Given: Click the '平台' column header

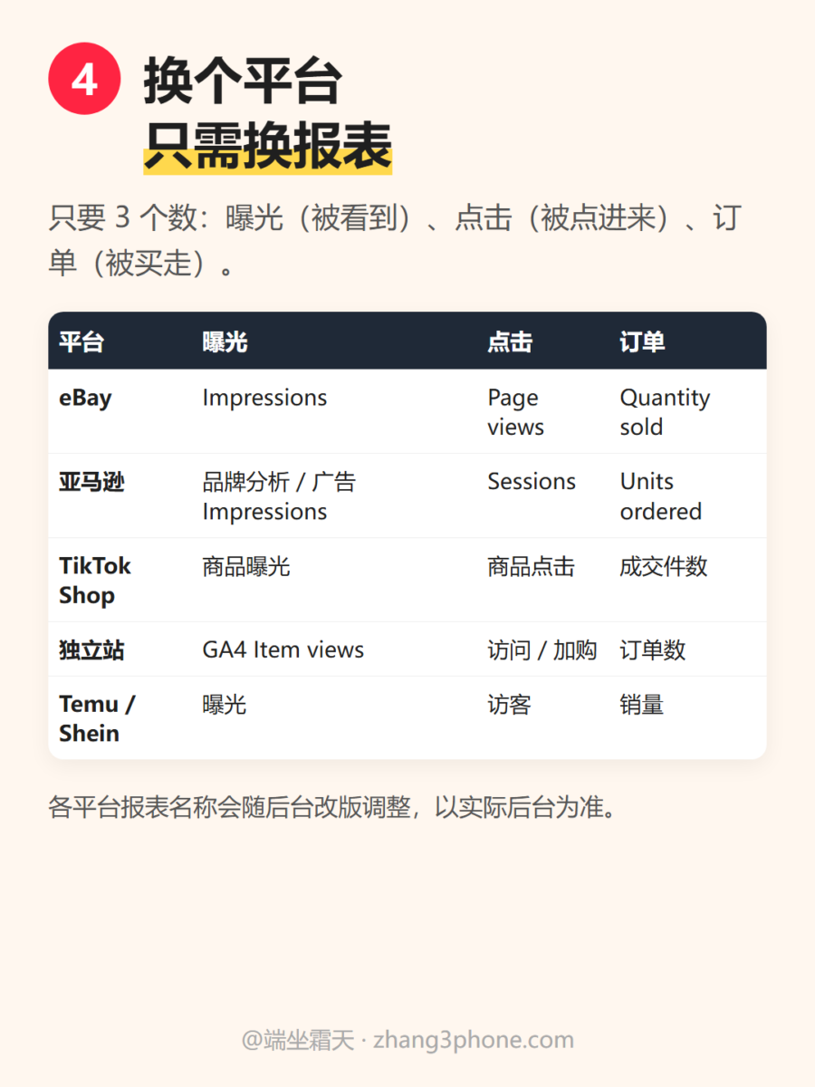Looking at the screenshot, I should click(x=81, y=341).
